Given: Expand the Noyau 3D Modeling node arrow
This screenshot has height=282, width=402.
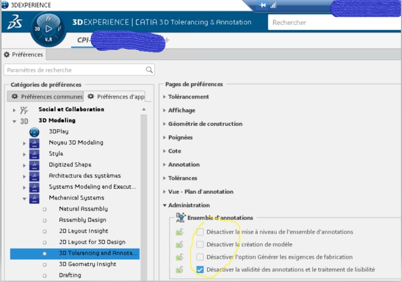Looking at the screenshot, I should click(24, 143).
